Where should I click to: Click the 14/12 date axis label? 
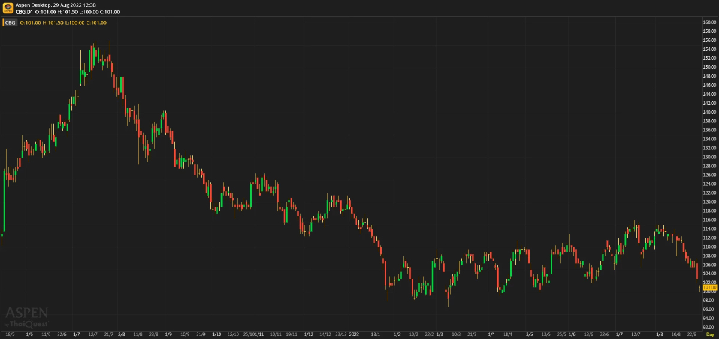point(325,335)
